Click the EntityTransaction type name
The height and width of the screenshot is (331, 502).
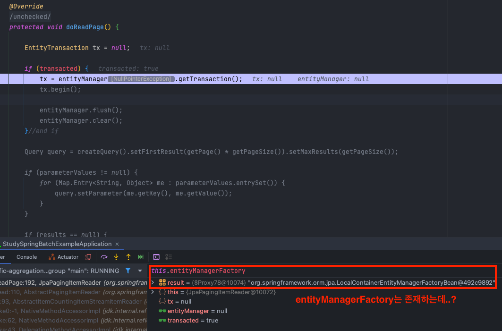point(57,48)
